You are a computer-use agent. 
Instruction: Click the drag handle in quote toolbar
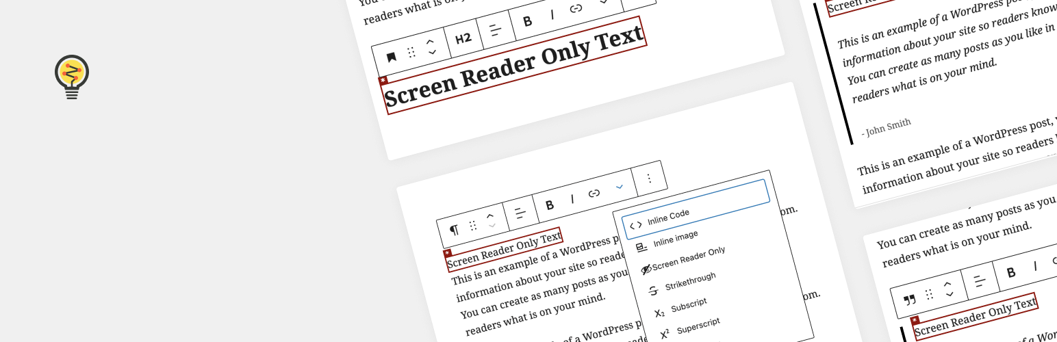(929, 294)
